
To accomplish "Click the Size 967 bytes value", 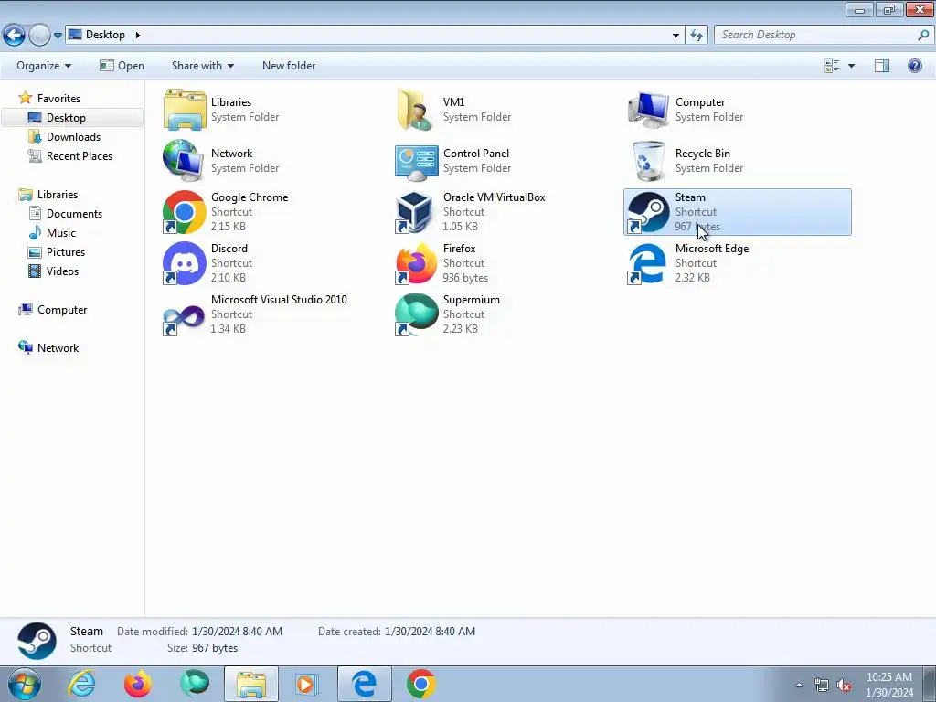I will 215,648.
